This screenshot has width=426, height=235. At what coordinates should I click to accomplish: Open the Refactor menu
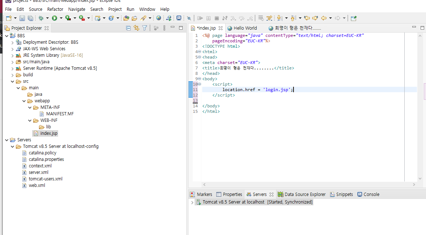pos(55,9)
